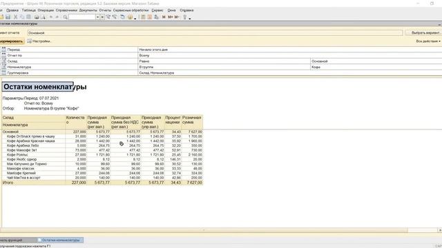442x248 pixels.
Task: Select the Всему value in Отчет по row
Action: [144, 55]
